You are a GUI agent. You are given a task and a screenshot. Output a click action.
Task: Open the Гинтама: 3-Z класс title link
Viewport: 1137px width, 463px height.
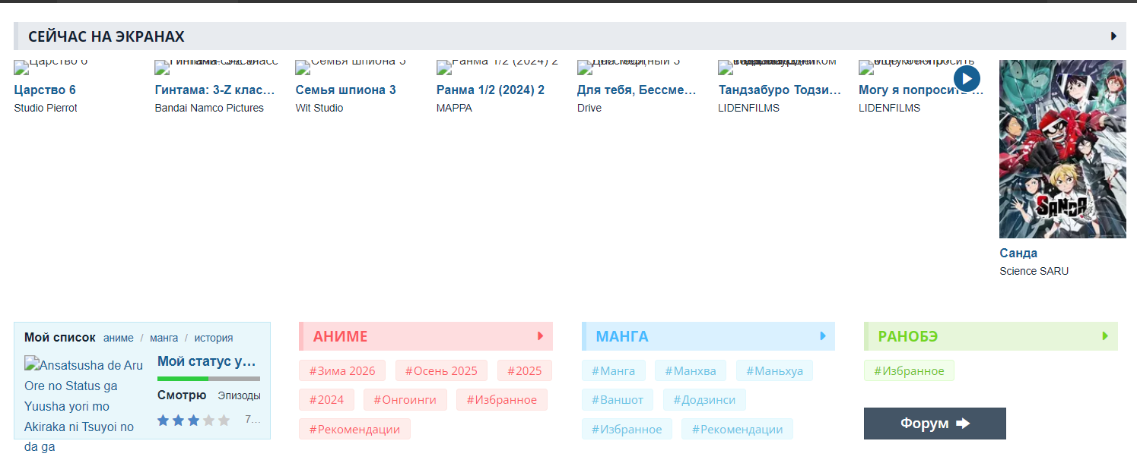pyautogui.click(x=214, y=90)
